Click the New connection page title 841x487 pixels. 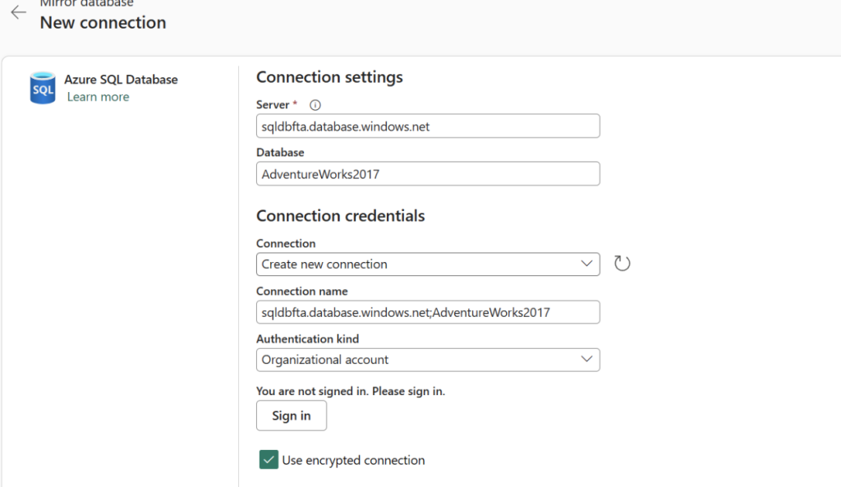click(x=103, y=22)
